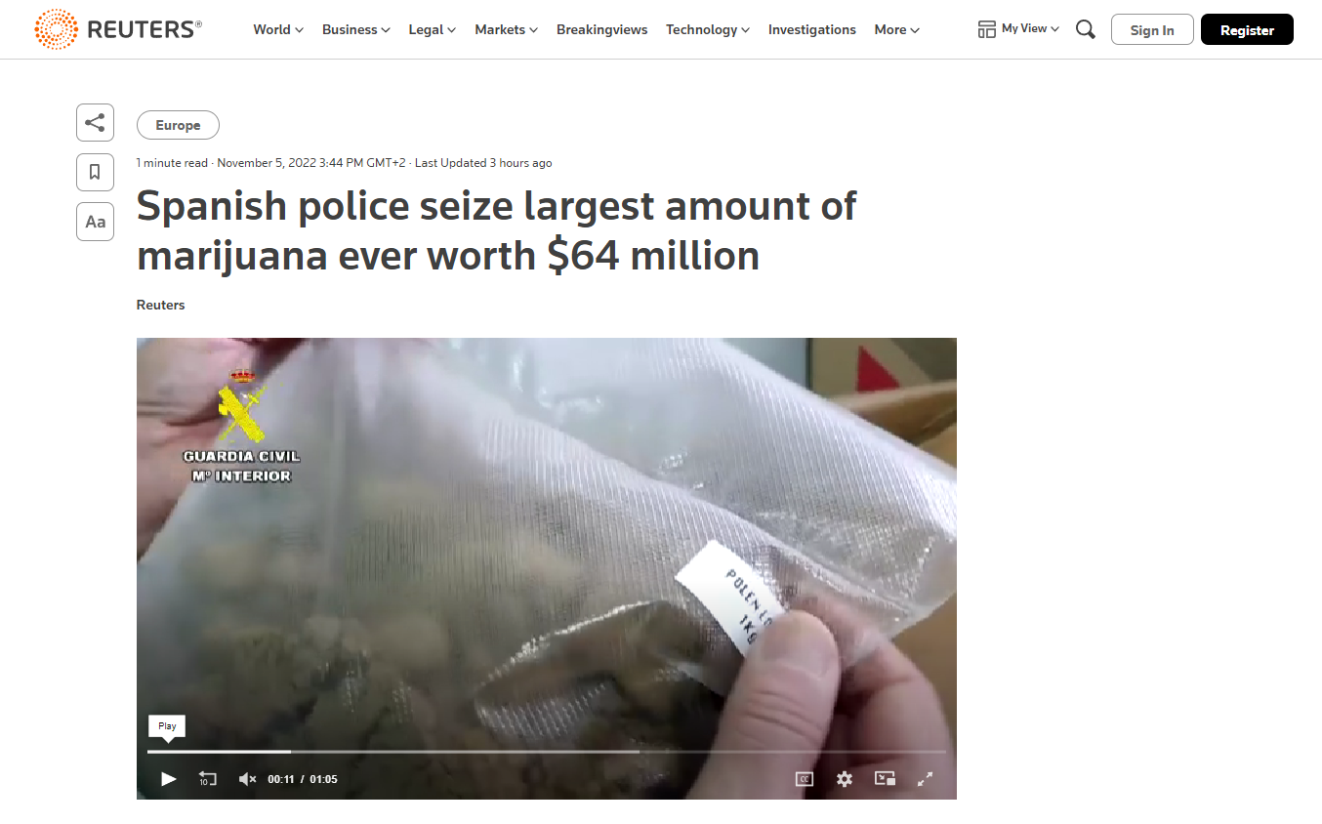Click the Register button
The height and width of the screenshot is (824, 1322).
[x=1247, y=29]
